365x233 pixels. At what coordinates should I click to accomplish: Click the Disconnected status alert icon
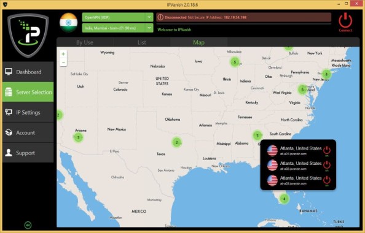tap(160, 17)
